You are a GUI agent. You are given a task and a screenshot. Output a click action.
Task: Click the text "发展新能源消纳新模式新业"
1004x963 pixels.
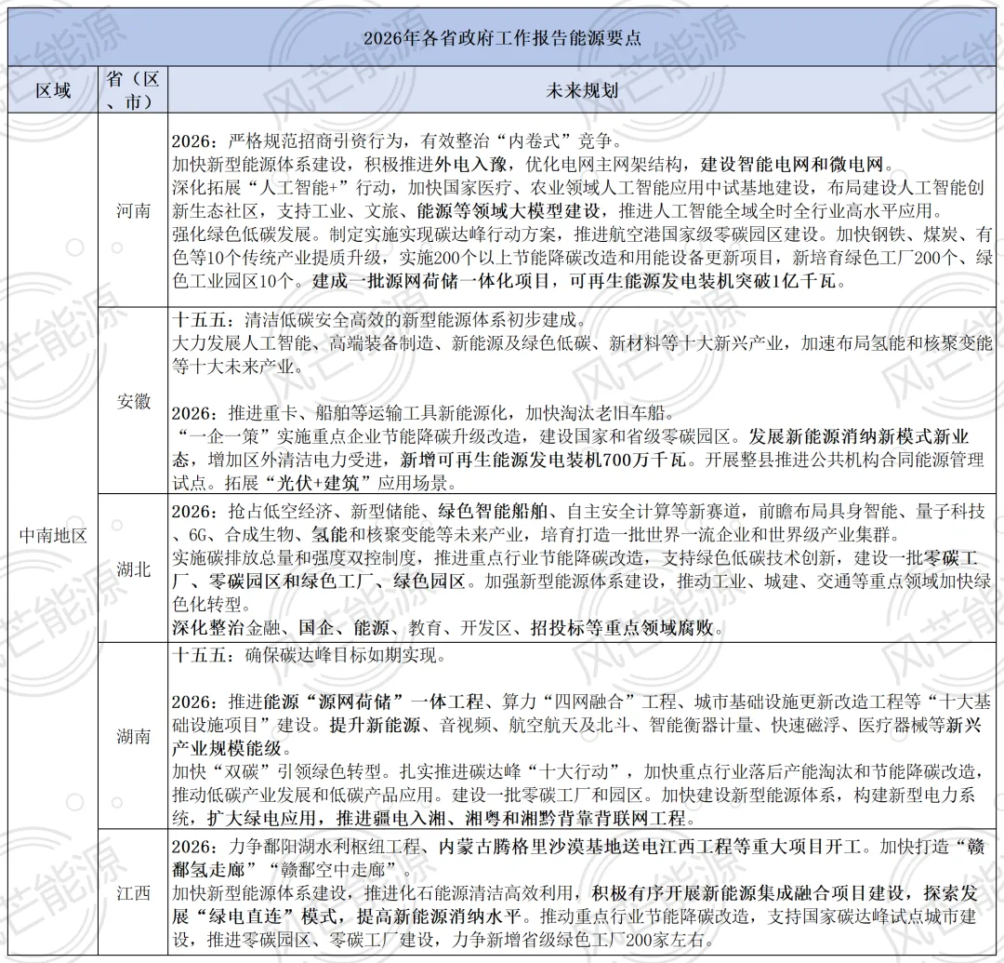pyautogui.click(x=859, y=437)
